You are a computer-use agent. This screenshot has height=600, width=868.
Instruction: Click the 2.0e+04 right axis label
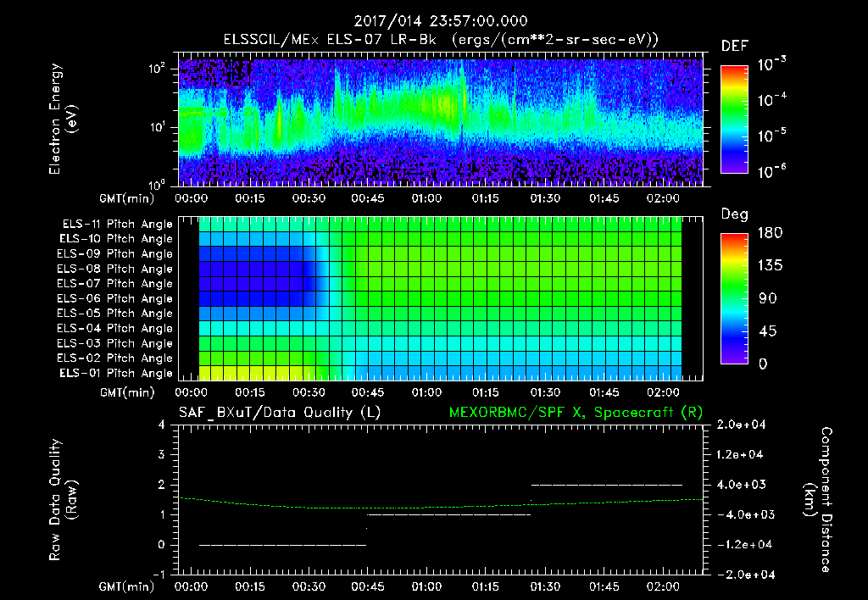click(741, 425)
